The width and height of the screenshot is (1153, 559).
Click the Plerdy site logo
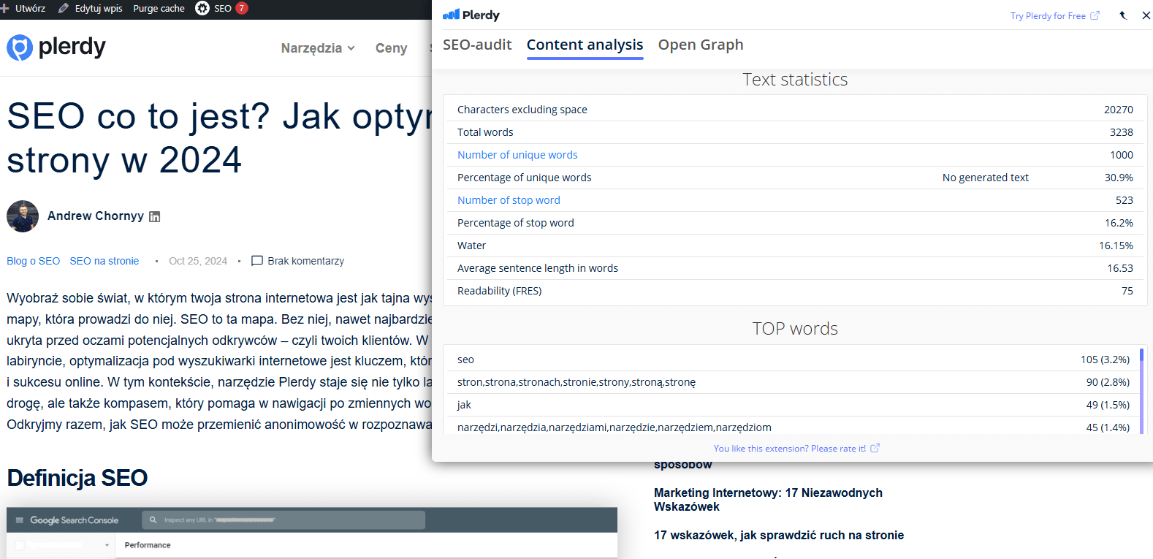(x=56, y=47)
